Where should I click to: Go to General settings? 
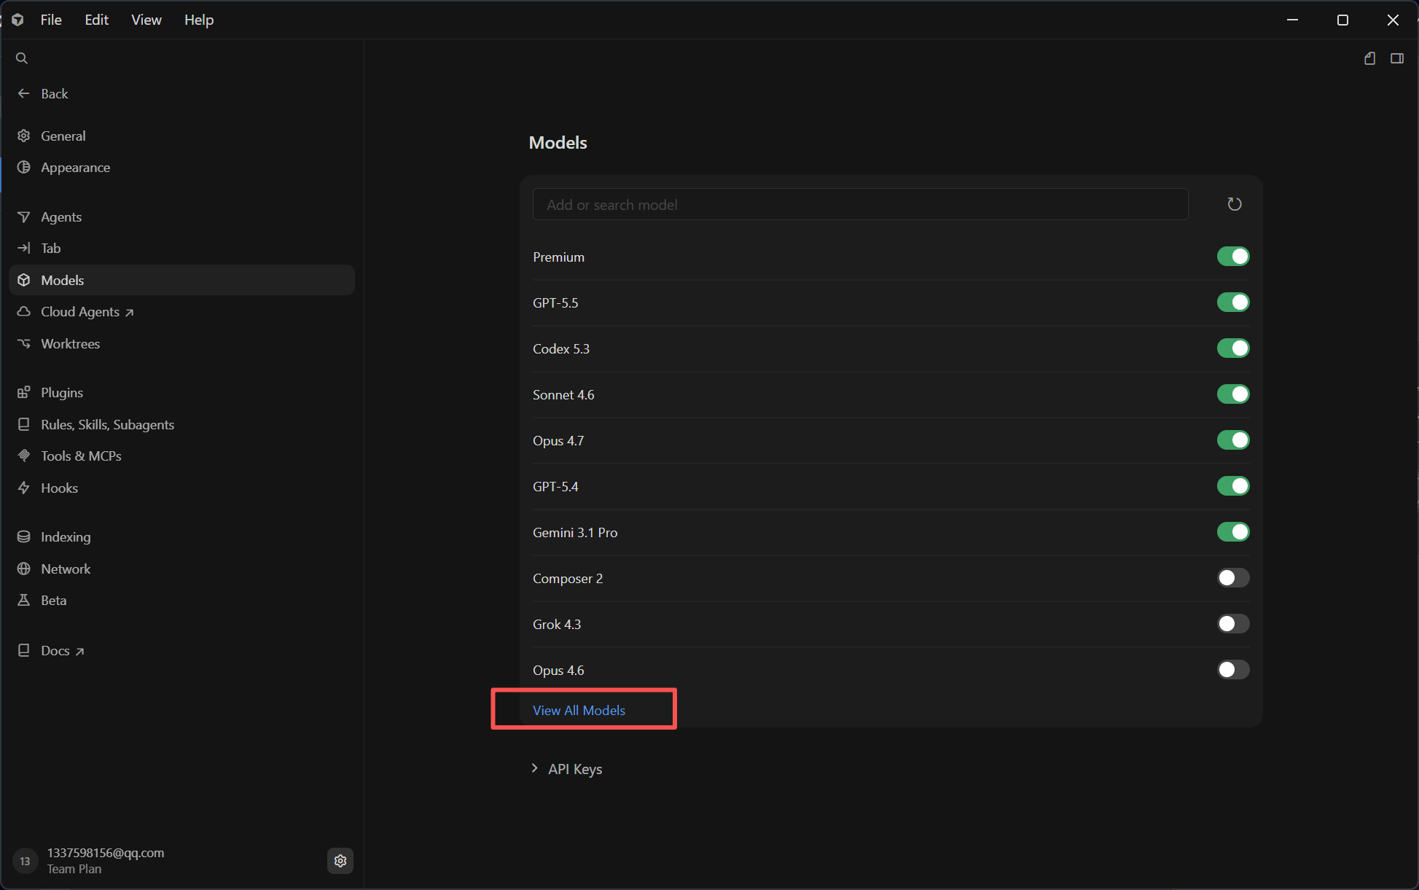pos(181,136)
